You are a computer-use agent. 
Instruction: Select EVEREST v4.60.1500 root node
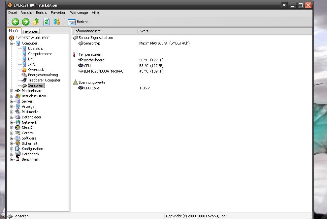point(32,38)
